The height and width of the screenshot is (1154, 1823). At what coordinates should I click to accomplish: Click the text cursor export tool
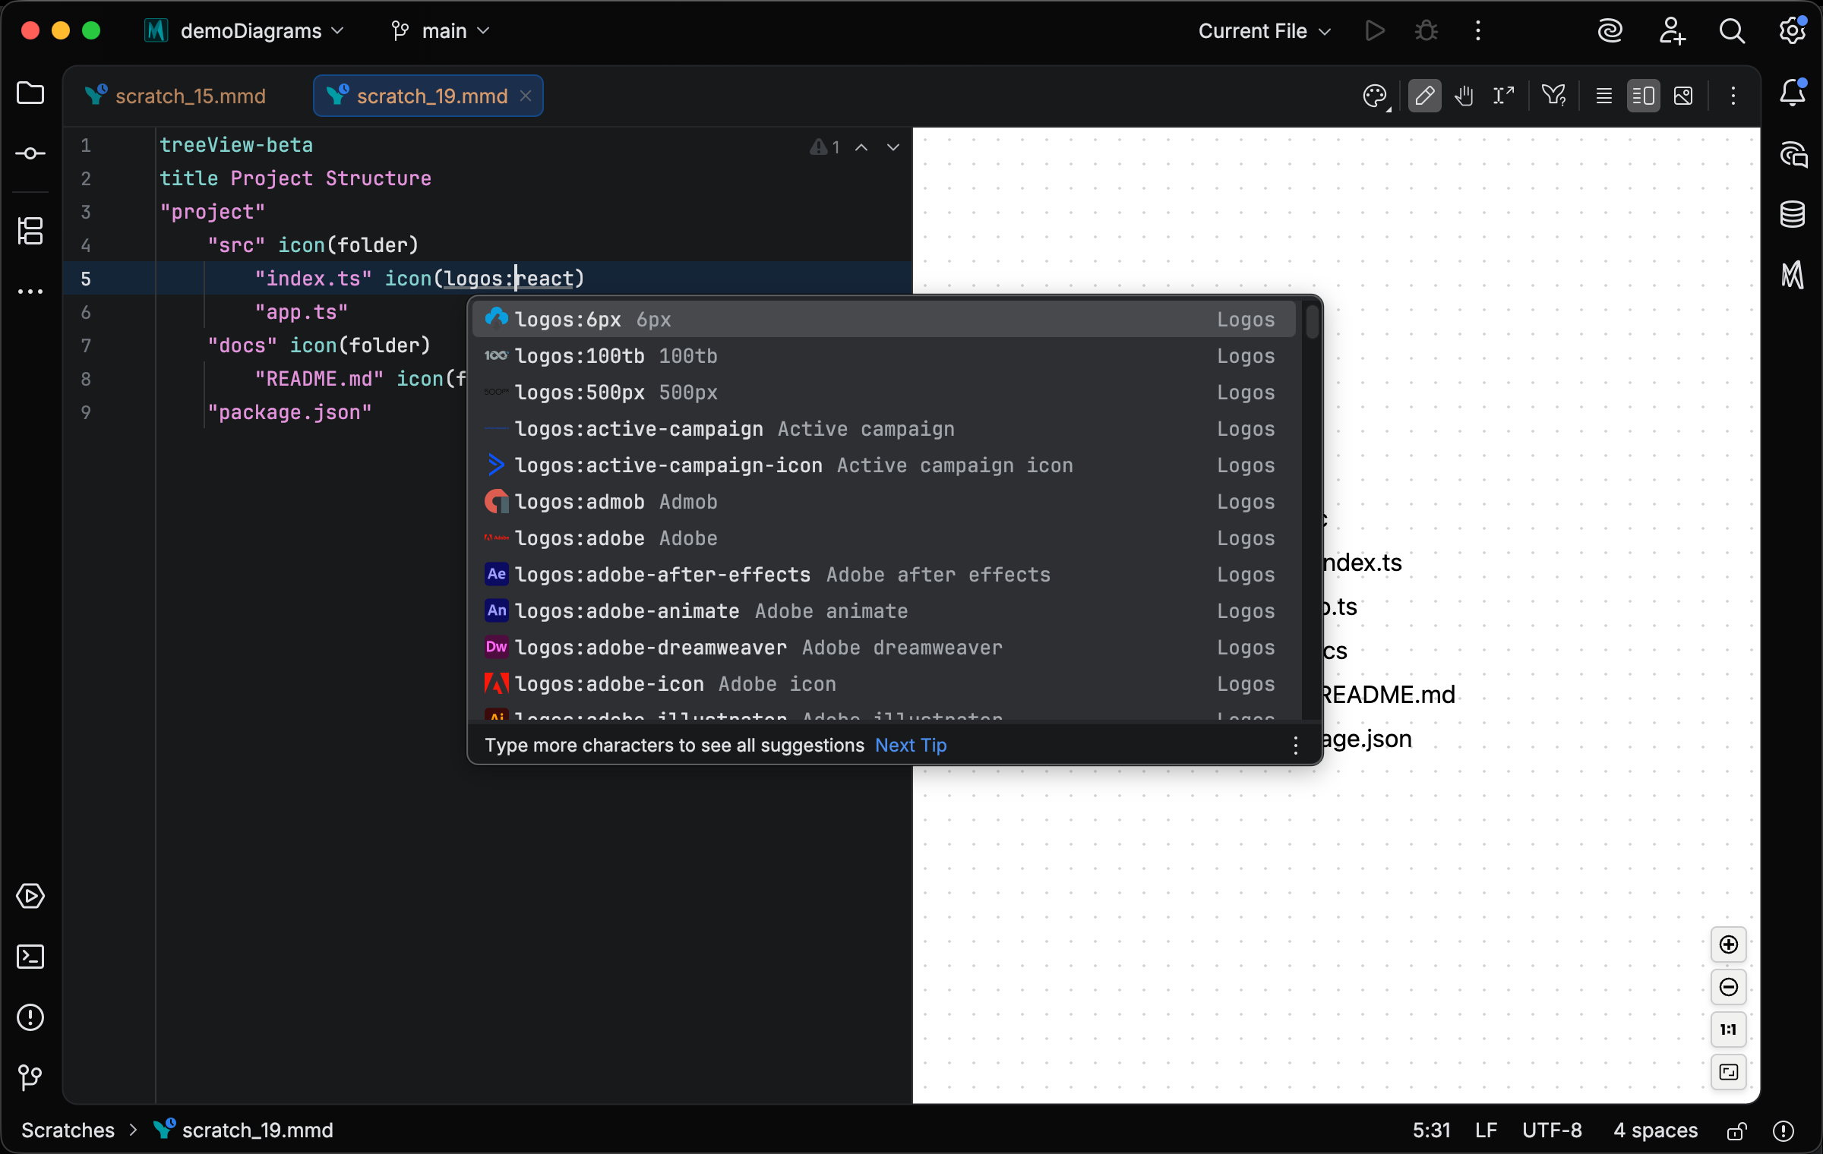point(1503,96)
